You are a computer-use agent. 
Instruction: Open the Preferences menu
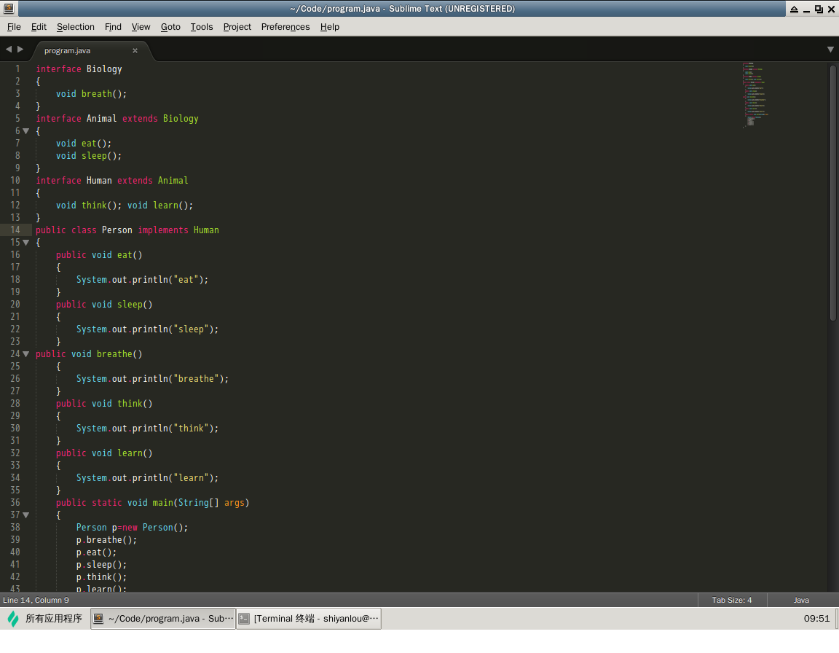tap(285, 27)
